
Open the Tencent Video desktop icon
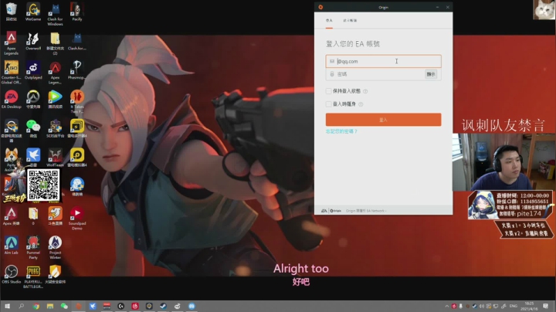point(55,99)
